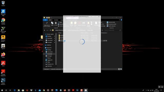The image size is (164, 92).
Task: Select Video in the navigation pane
Action: click(48, 62)
